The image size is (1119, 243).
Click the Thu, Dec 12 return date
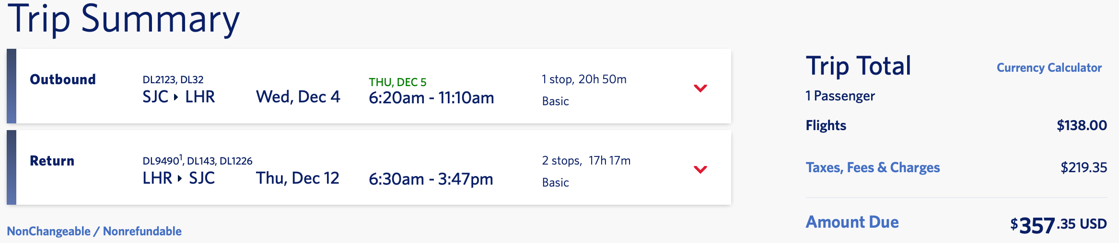coord(297,178)
